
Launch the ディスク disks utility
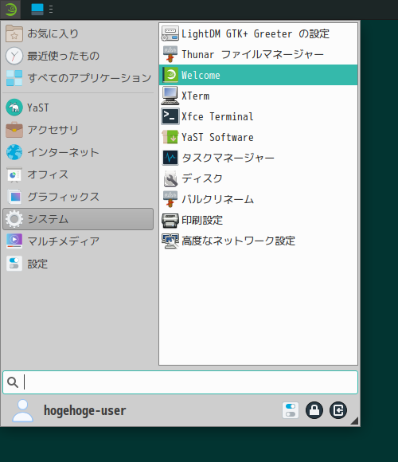(258, 178)
